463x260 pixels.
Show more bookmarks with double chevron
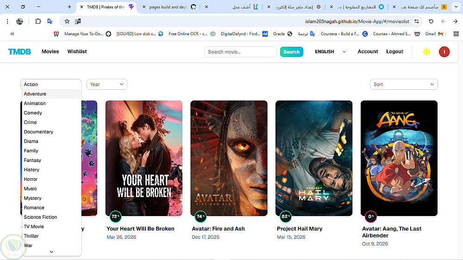point(12,34)
